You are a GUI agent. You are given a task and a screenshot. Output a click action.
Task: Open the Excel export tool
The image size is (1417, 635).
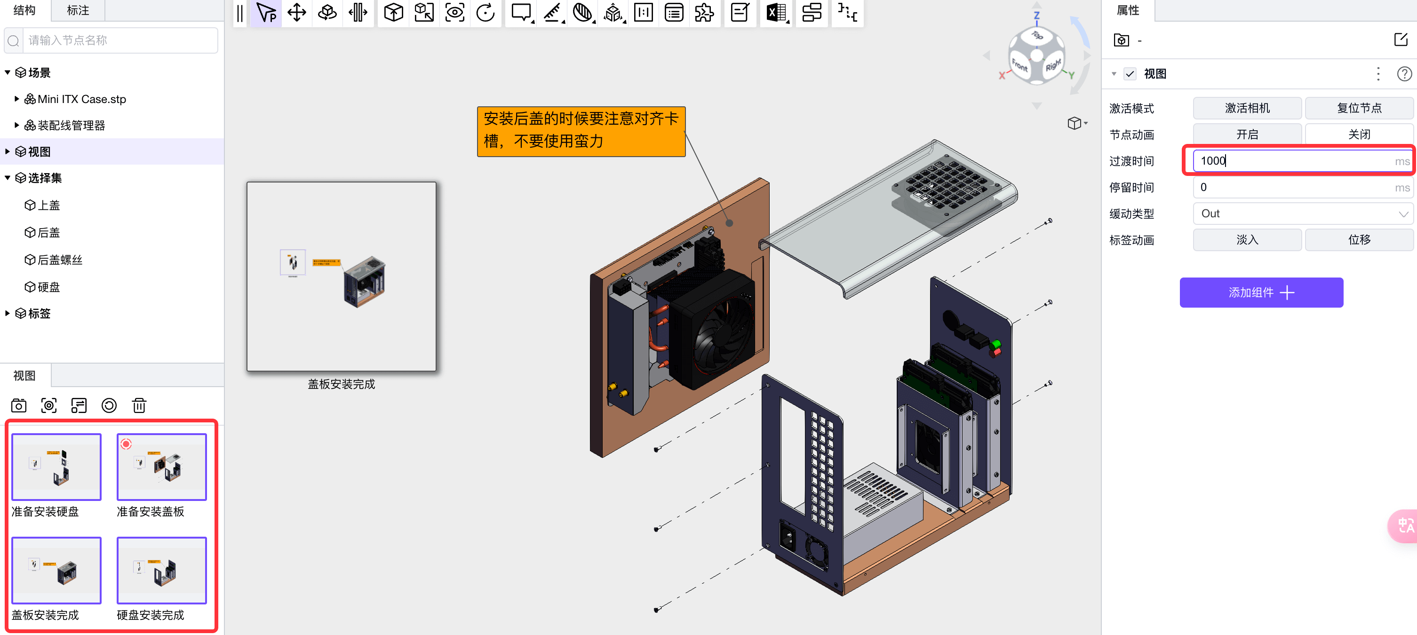(x=776, y=12)
